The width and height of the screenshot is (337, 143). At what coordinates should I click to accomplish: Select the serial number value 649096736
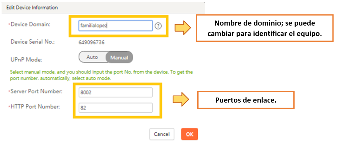[92, 42]
